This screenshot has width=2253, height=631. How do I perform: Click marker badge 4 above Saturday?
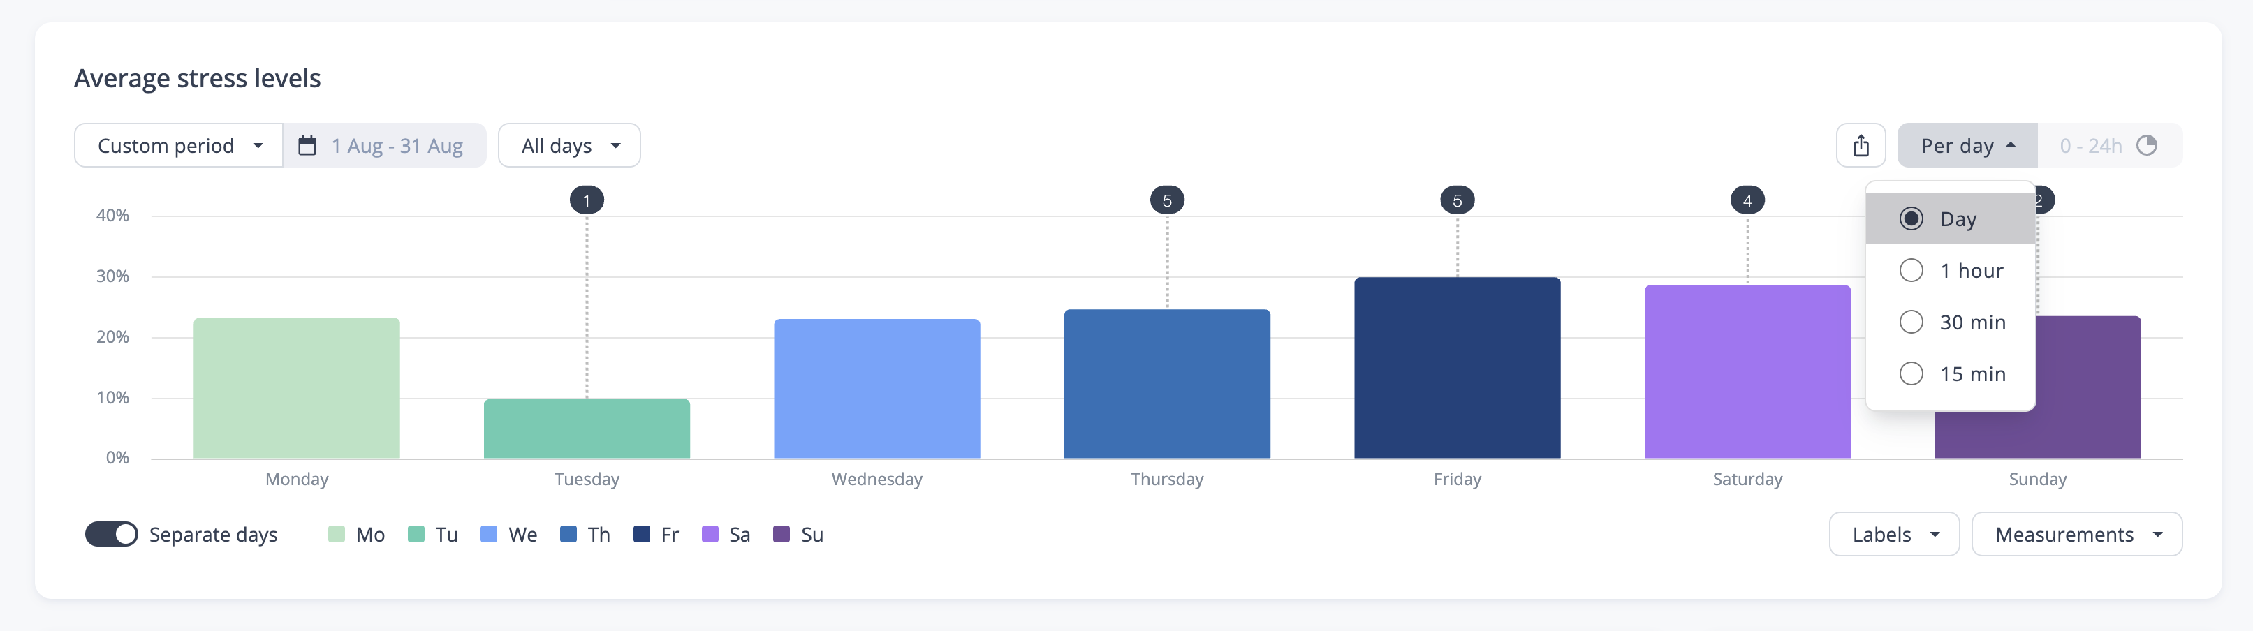[x=1747, y=200]
